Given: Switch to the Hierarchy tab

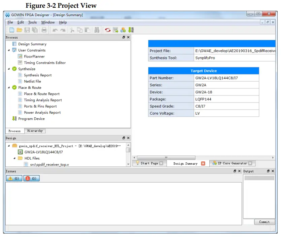Looking at the screenshot, I should tap(35, 131).
